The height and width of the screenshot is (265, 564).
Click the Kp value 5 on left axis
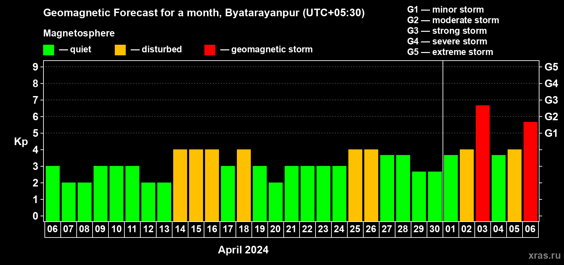point(35,133)
